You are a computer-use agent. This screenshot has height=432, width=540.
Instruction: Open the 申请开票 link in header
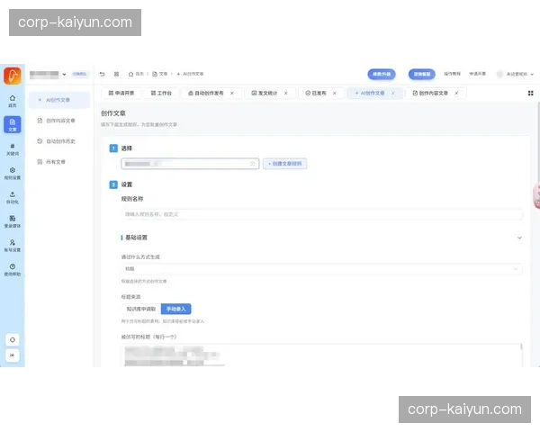coord(477,74)
